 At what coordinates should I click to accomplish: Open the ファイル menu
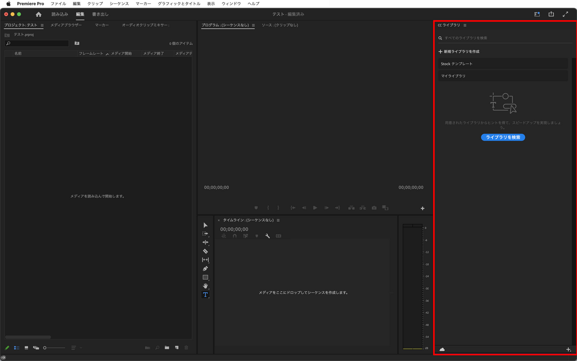coord(58,3)
